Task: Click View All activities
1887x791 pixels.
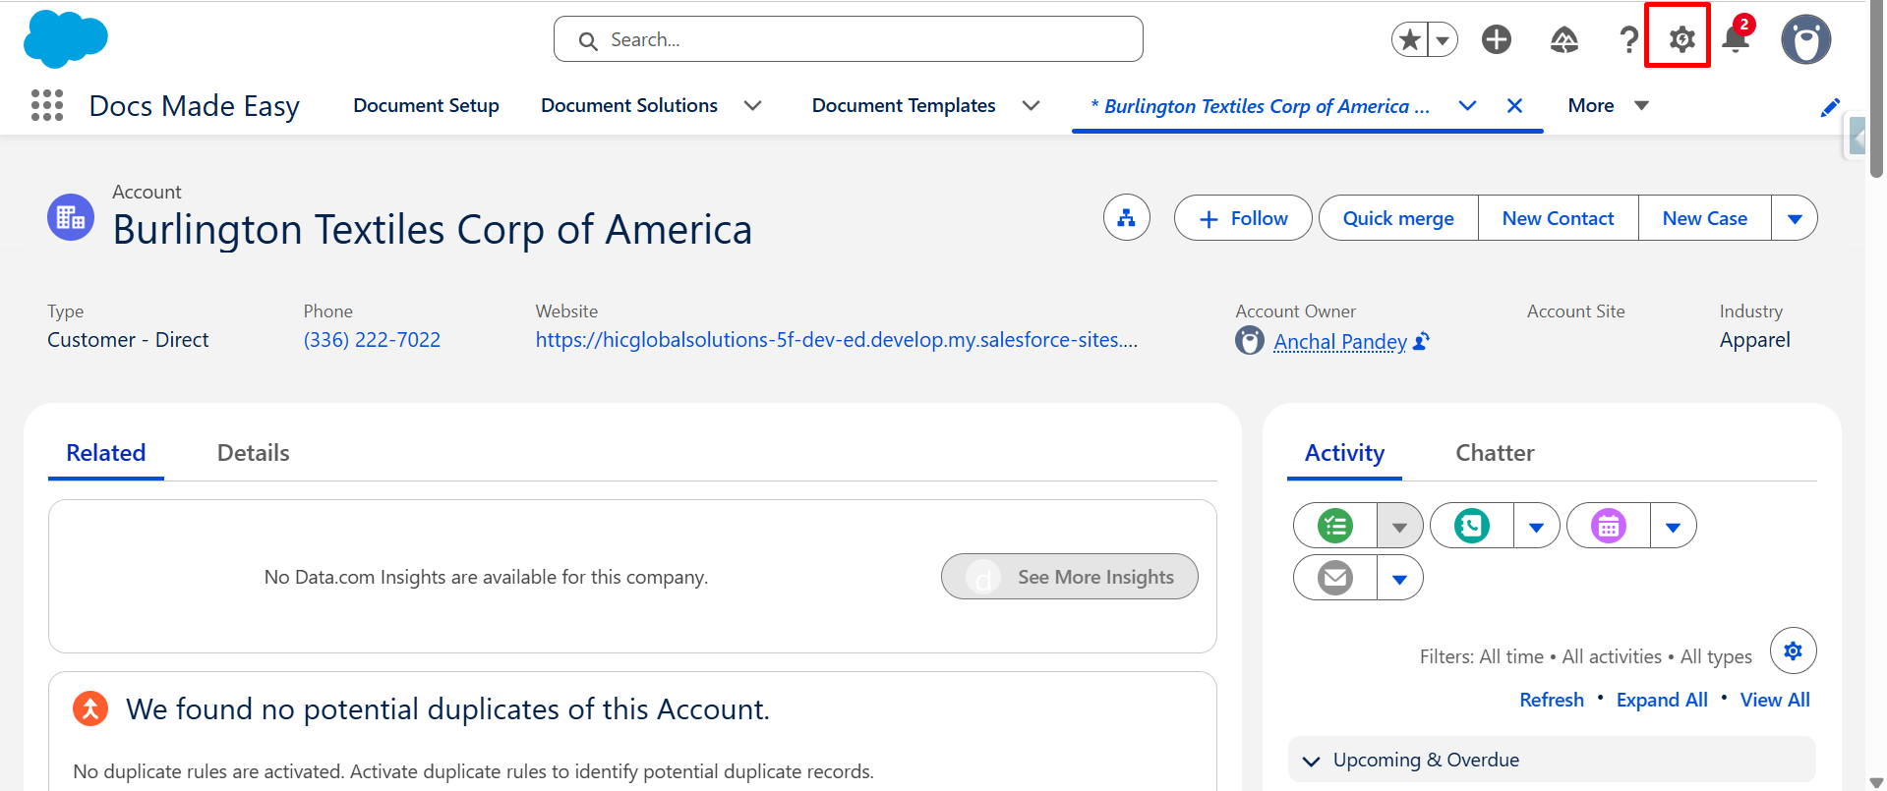Action: (x=1775, y=700)
